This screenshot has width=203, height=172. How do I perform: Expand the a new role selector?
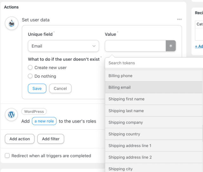(x=44, y=121)
